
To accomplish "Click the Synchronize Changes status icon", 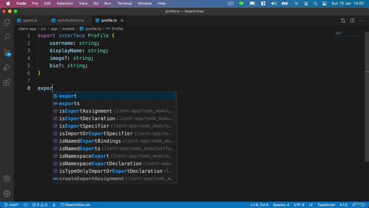I will click(x=25, y=205).
